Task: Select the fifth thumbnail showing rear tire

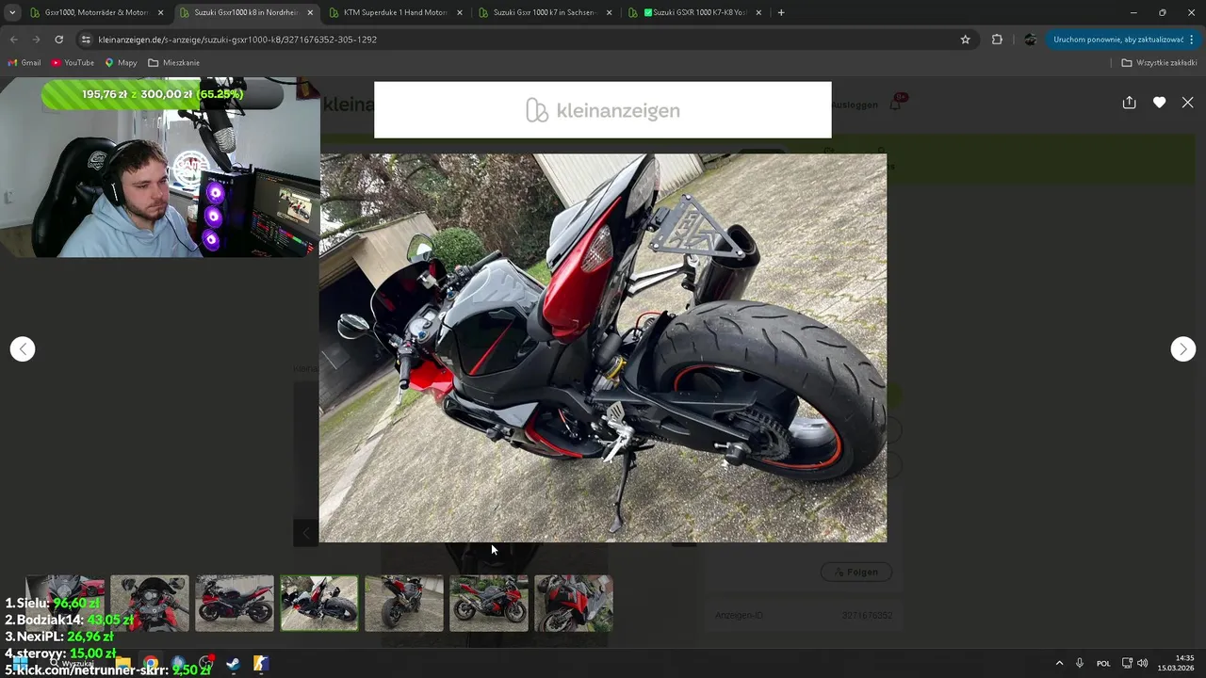Action: point(404,603)
